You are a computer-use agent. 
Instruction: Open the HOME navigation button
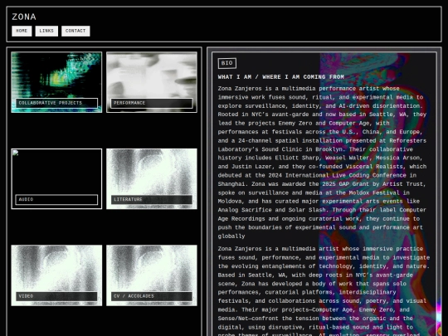coord(22,31)
